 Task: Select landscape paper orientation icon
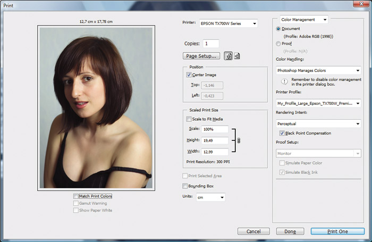[x=237, y=55]
